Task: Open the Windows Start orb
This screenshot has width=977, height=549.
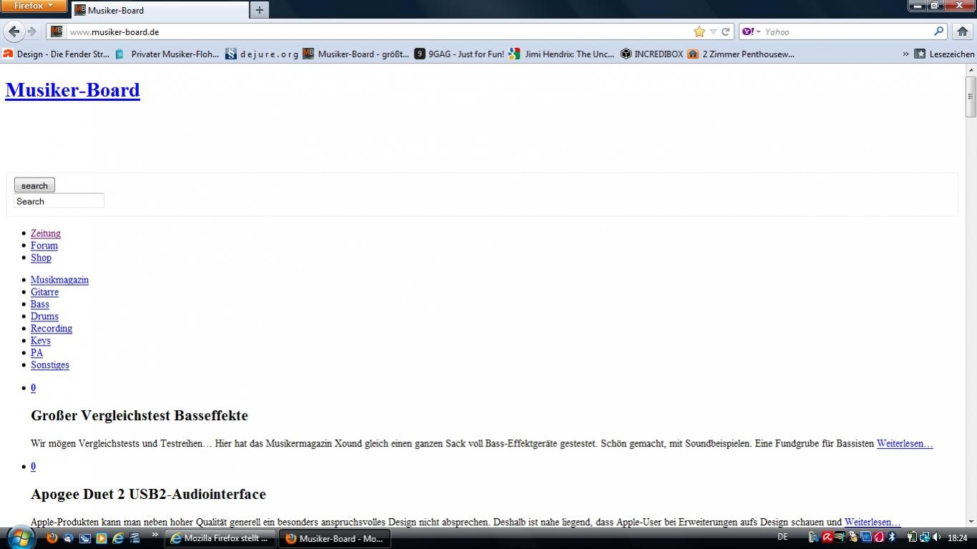Action: point(19,538)
